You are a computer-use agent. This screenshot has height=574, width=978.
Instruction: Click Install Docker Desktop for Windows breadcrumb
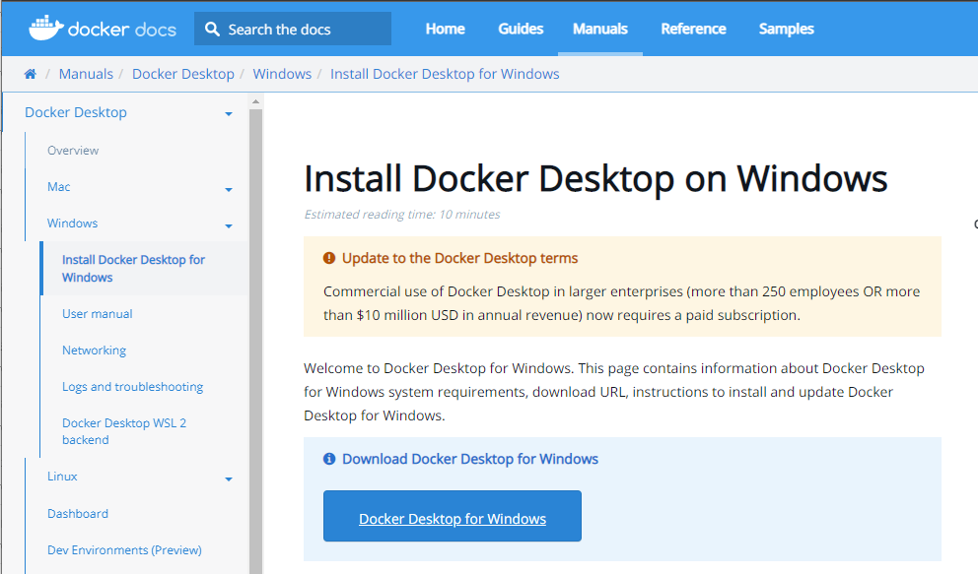[x=445, y=74]
